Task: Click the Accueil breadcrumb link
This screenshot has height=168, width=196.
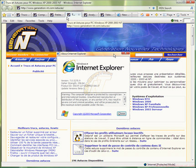Action: (15, 66)
